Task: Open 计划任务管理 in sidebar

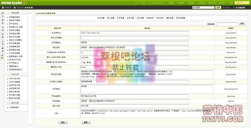Action: [14, 53]
